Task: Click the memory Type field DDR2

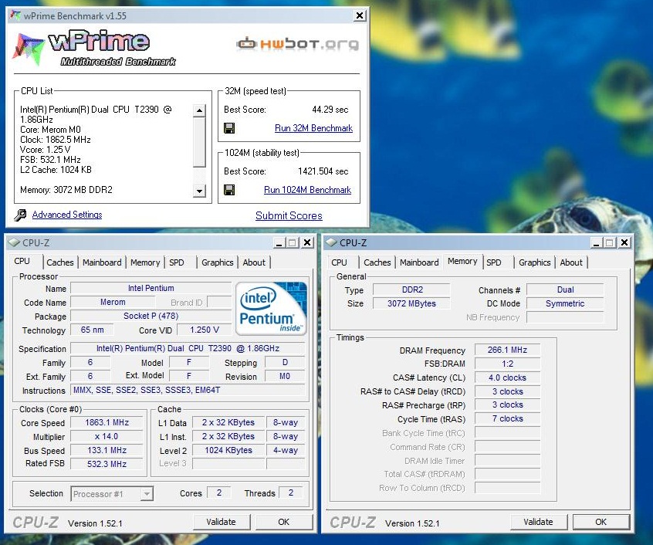Action: point(412,289)
